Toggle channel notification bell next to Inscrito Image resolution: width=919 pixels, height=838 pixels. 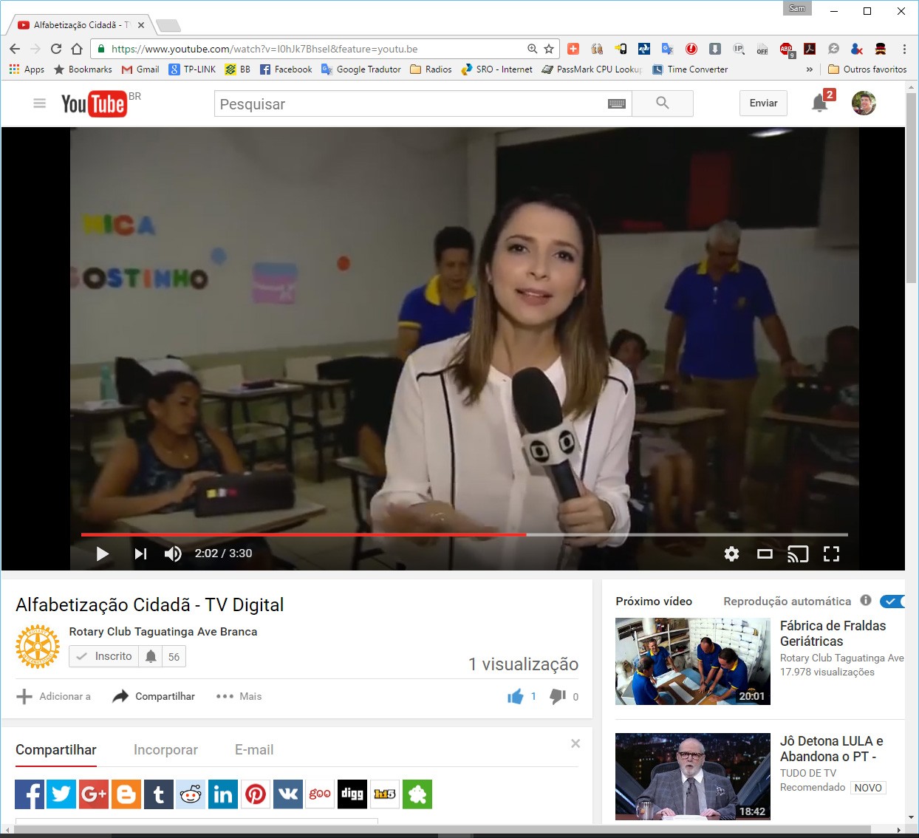(151, 656)
